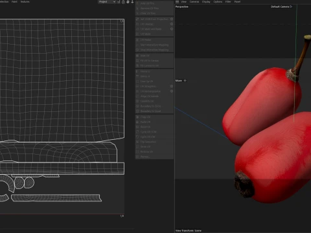311x233 pixels.
Task: Click the viewport hamburger menu icon
Action: (x=177, y=2)
